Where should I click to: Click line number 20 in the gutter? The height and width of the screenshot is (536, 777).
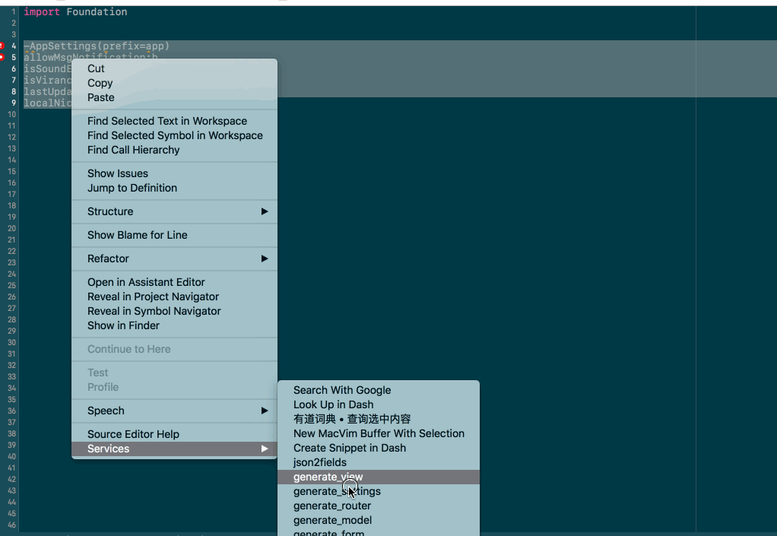pos(11,228)
